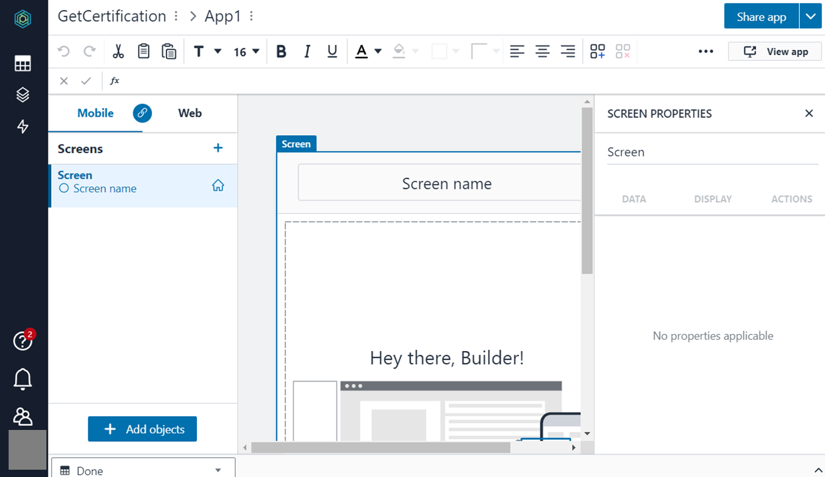Click the formula cancel X icon
Viewport: 825px width, 477px height.
coord(64,81)
